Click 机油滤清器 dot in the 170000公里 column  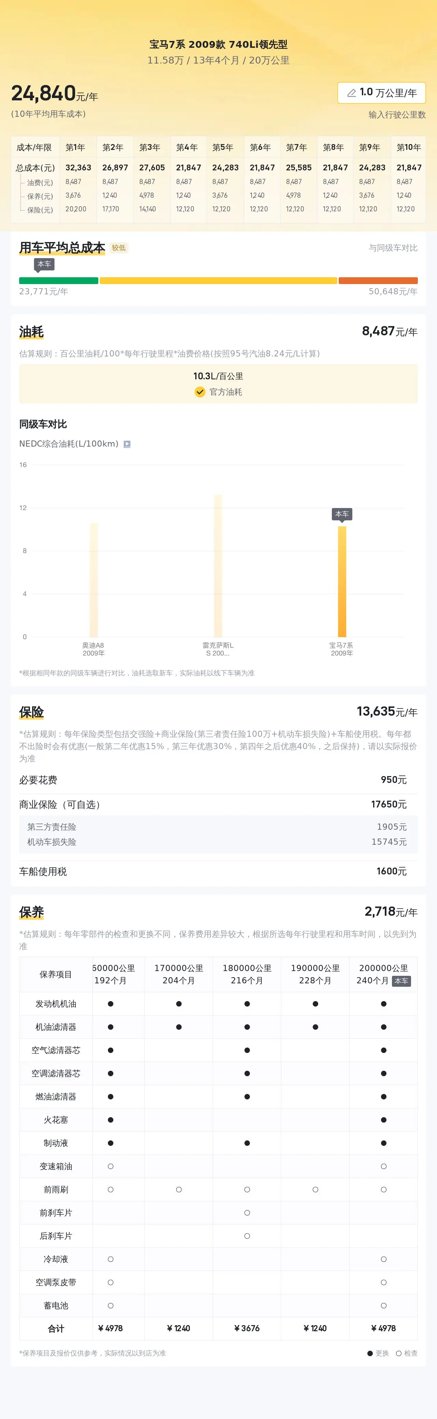pyautogui.click(x=179, y=1027)
